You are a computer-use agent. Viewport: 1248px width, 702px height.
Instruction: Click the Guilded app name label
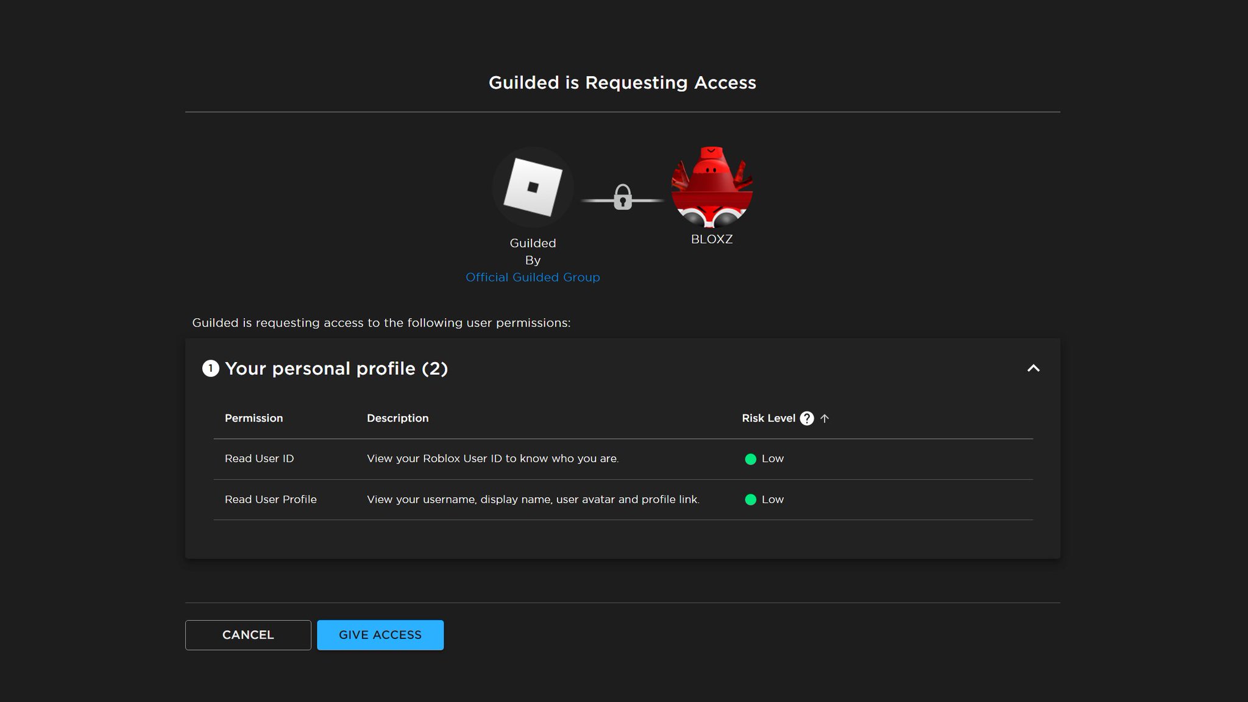(533, 243)
